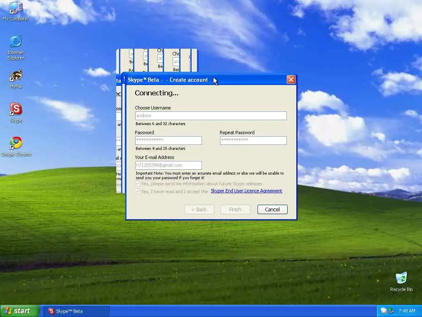Select the Google Chrome desktop icon

point(16,147)
